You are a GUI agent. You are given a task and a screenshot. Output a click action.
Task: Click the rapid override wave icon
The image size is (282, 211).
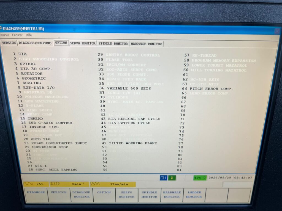28,184
